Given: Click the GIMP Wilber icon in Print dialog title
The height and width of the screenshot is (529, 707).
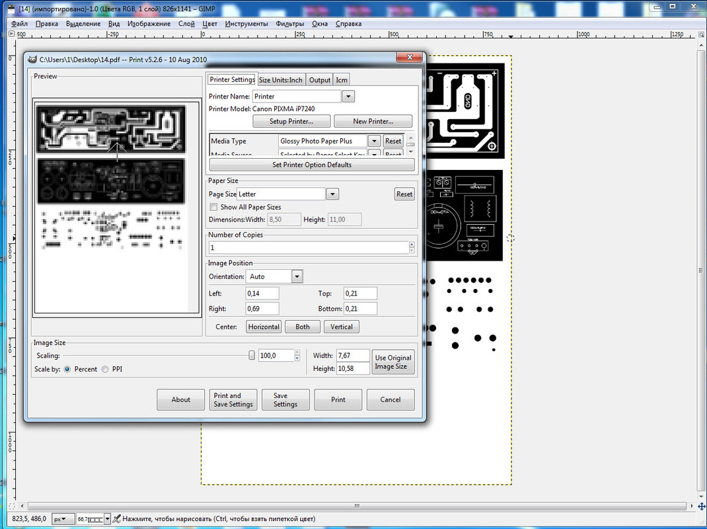Looking at the screenshot, I should [x=32, y=59].
